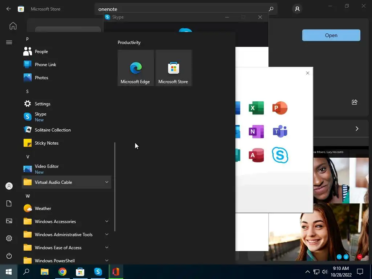Expand Windows Administrative Tools folder
The height and width of the screenshot is (279, 372).
click(x=66, y=234)
